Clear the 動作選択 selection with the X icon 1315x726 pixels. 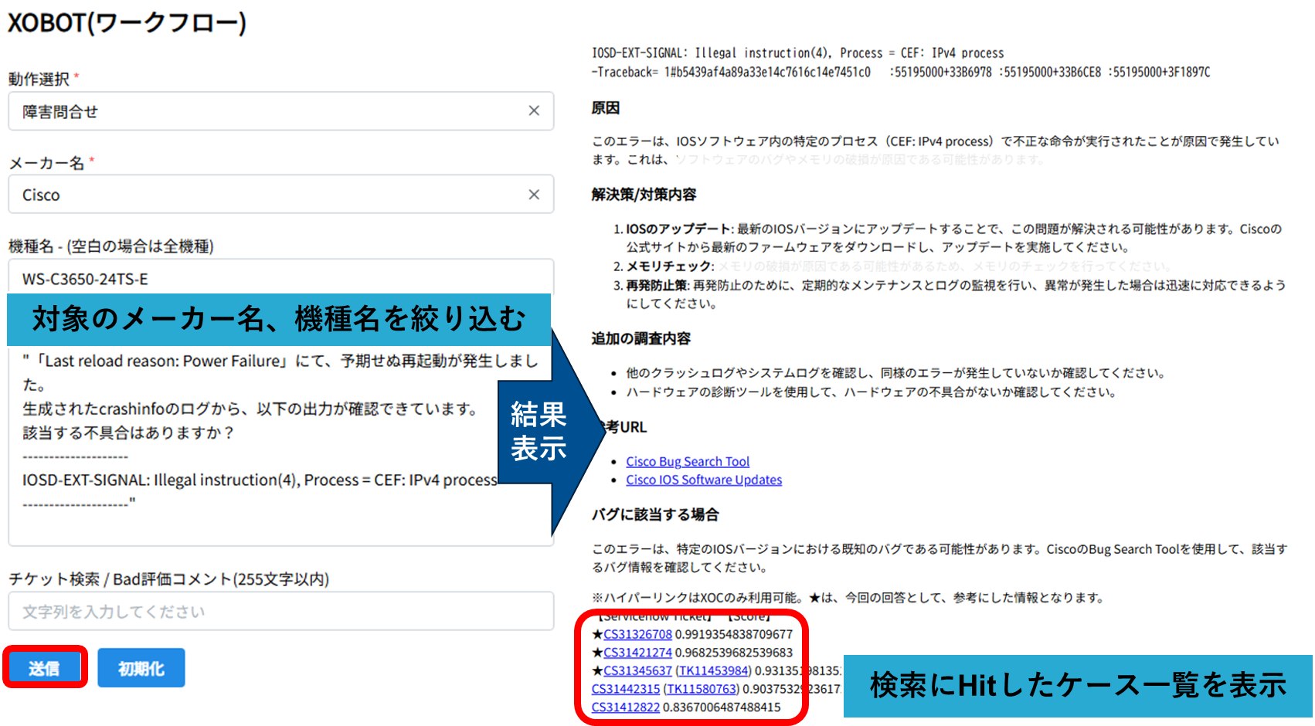pos(534,111)
